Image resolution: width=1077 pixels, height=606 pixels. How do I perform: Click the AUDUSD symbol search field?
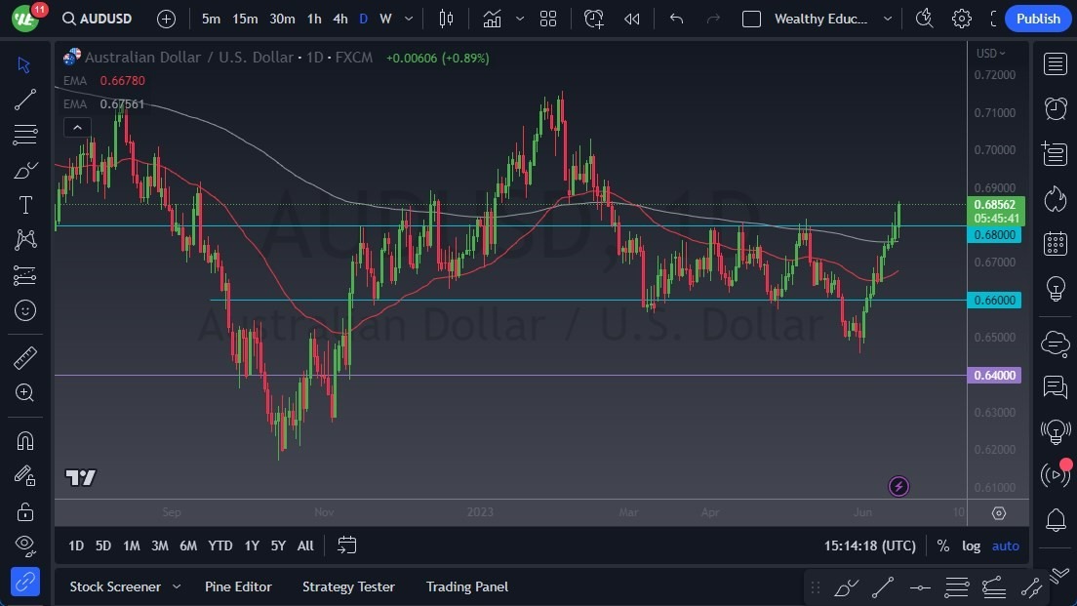[105, 18]
